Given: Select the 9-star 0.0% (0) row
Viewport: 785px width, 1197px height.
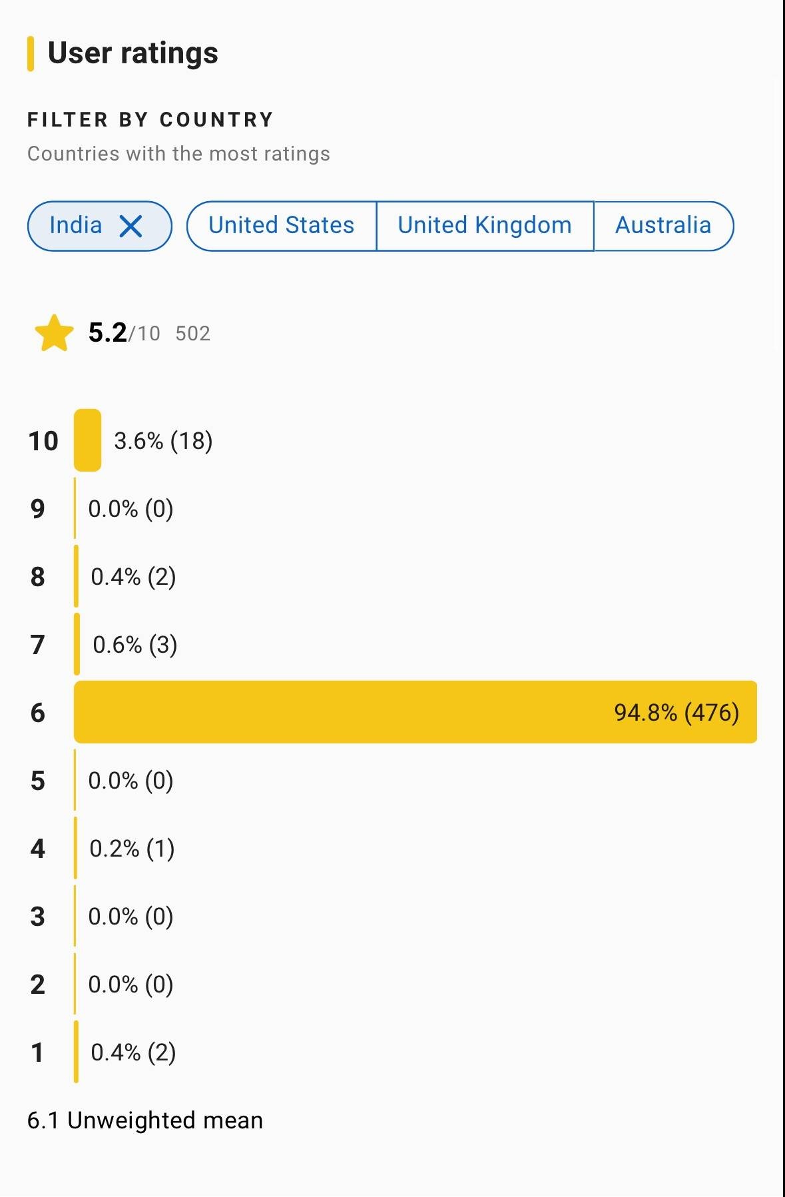Looking at the screenshot, I should click(x=131, y=509).
